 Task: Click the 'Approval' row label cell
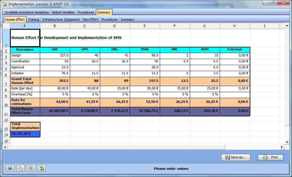click(x=25, y=67)
